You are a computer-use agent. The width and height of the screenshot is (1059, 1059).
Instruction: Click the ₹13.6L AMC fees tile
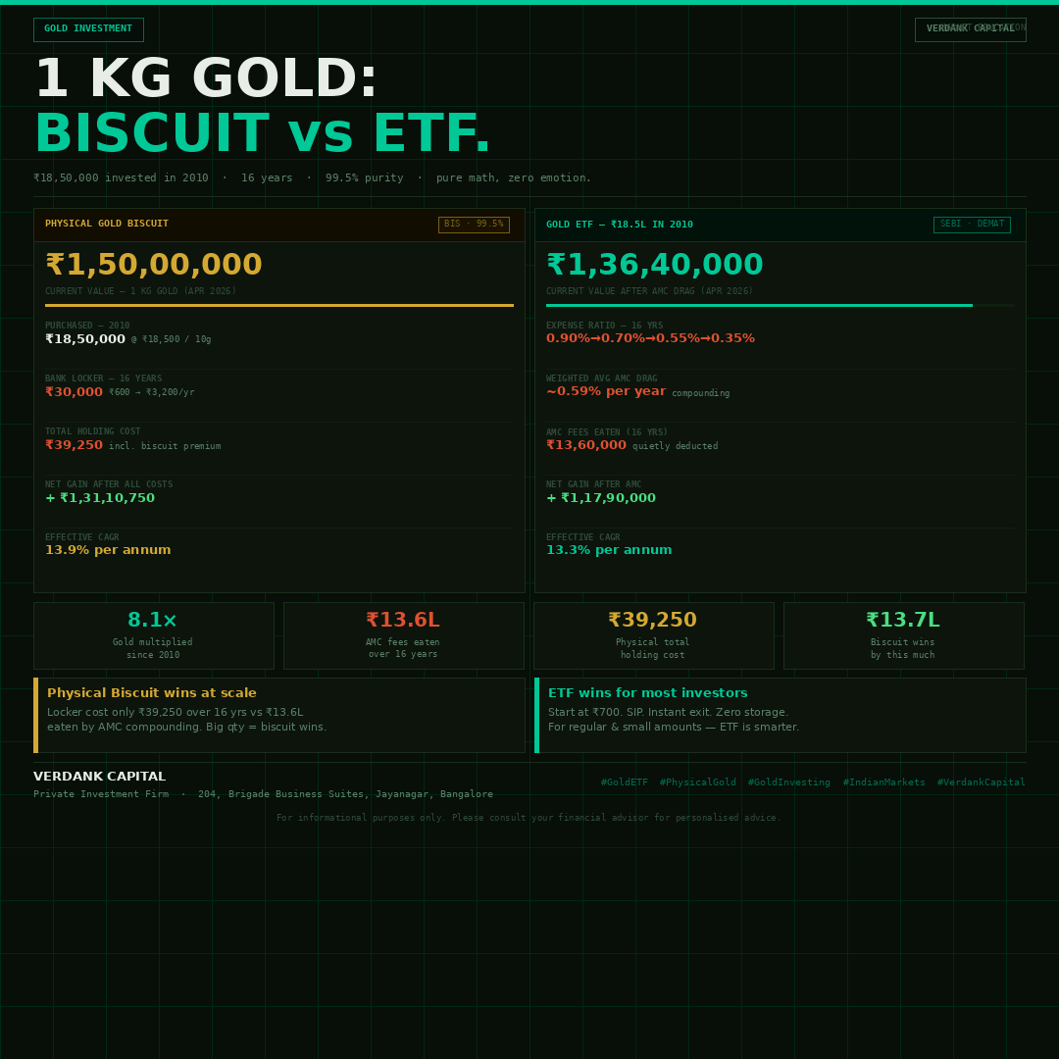click(x=404, y=635)
